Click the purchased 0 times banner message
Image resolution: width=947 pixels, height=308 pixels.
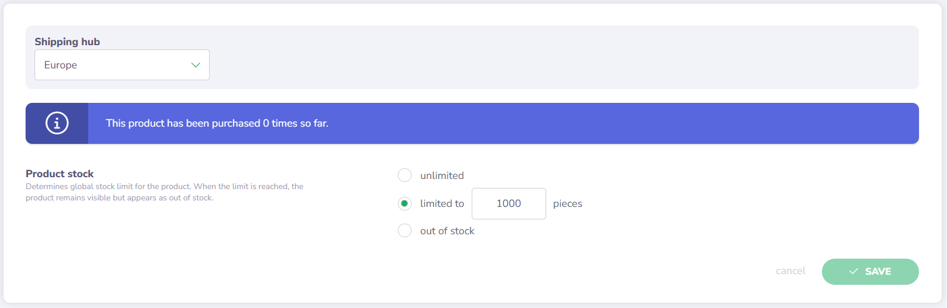pyautogui.click(x=217, y=123)
